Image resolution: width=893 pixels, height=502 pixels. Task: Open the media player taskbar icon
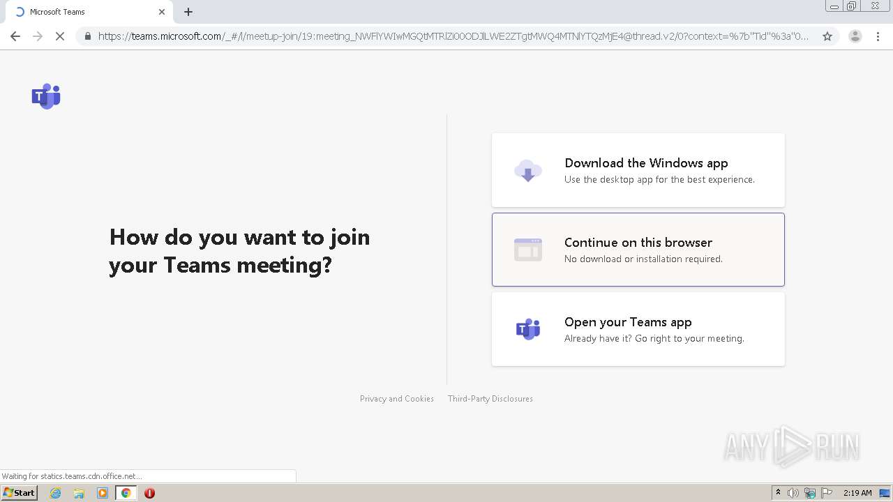(x=103, y=493)
